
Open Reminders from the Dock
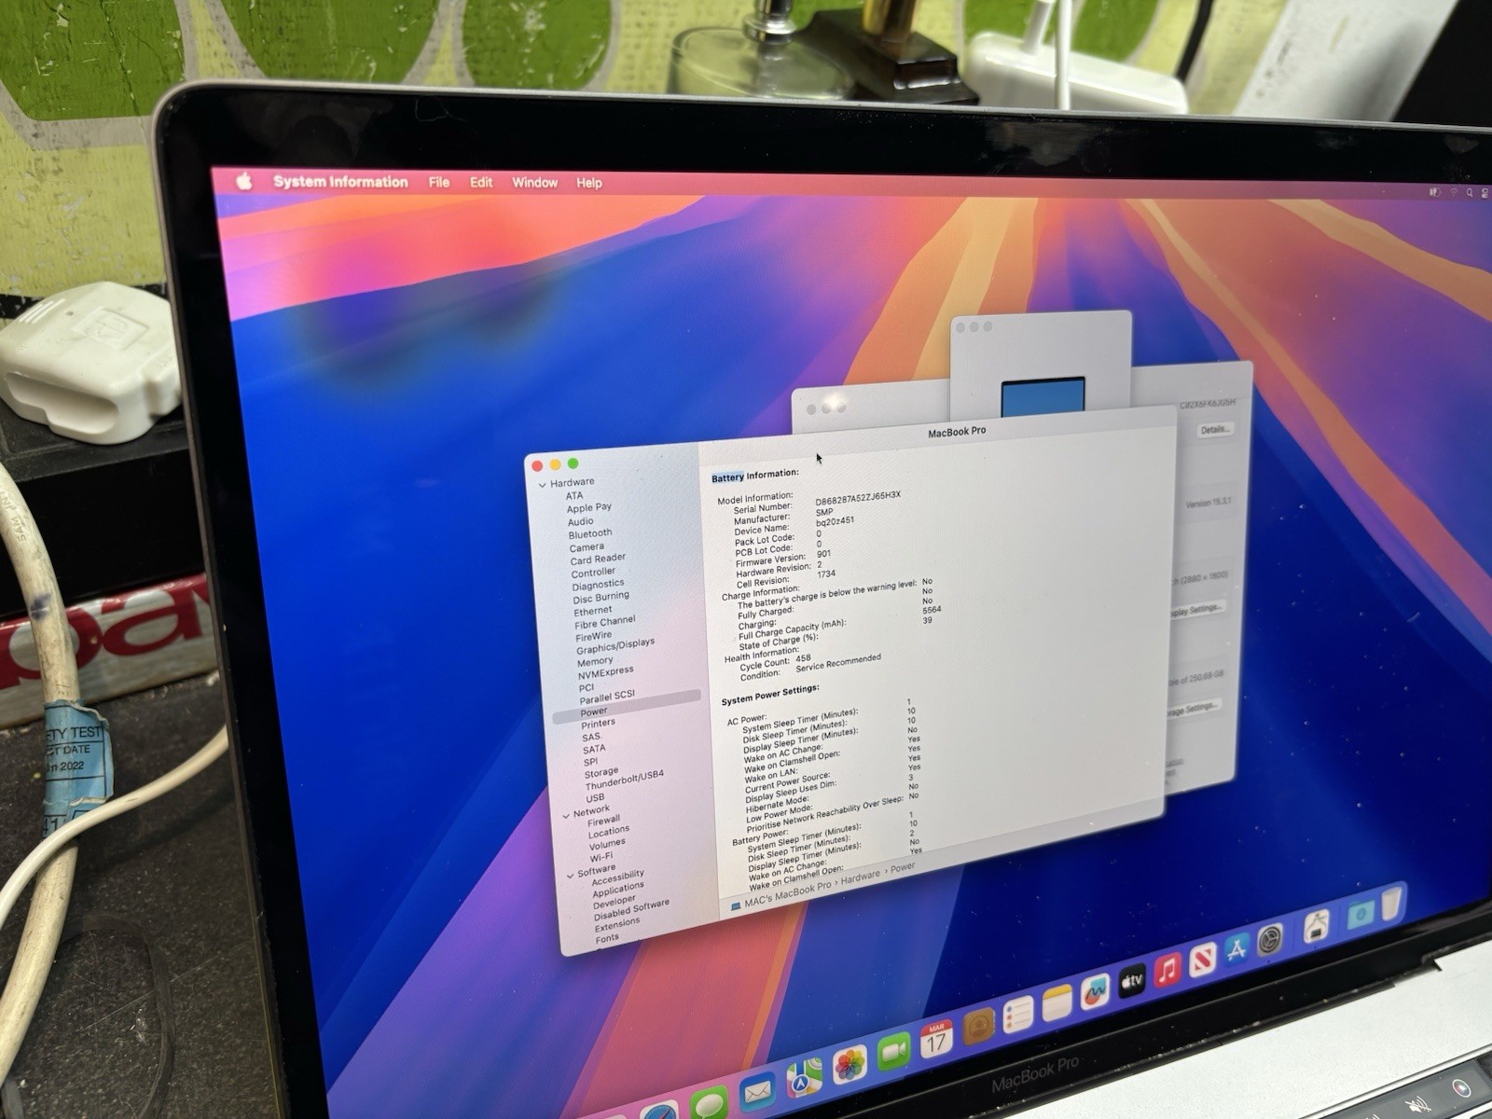tap(1018, 1015)
